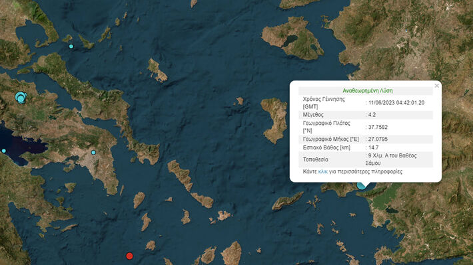Click the longitude value '27.0795'
The width and height of the screenshot is (473, 265).
(378, 139)
